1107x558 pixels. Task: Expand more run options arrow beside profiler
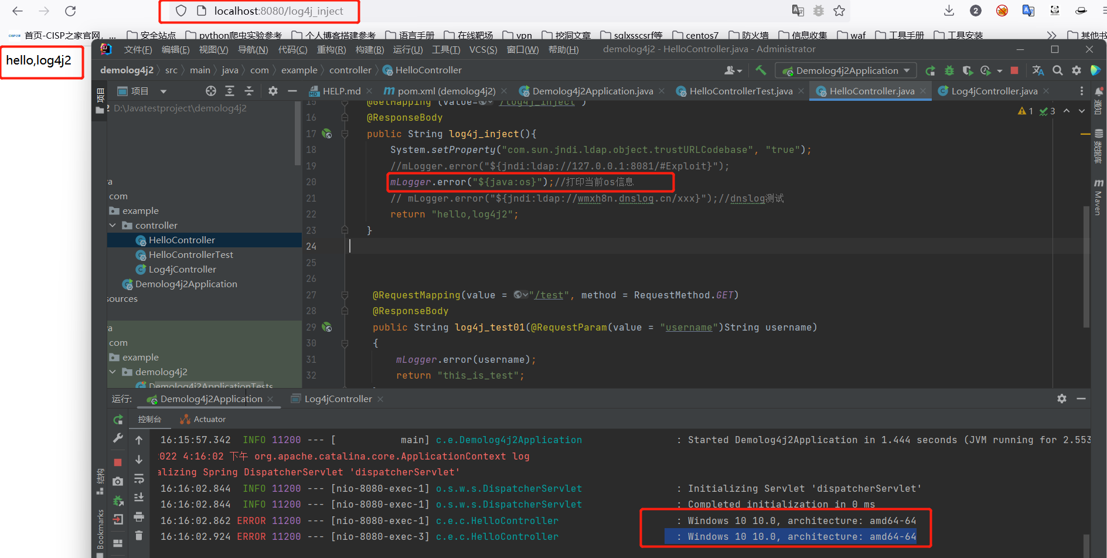tap(1000, 71)
